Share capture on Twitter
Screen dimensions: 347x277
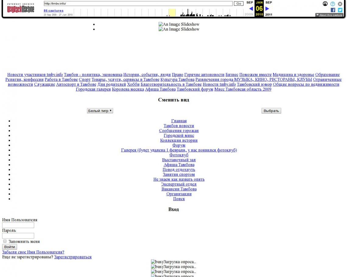(340, 10)
